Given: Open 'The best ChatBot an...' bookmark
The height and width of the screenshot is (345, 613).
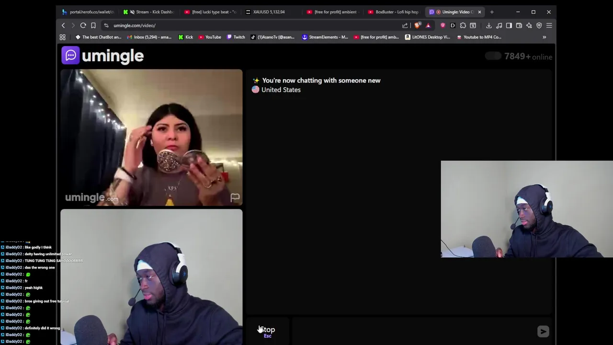Looking at the screenshot, I should tap(98, 37).
